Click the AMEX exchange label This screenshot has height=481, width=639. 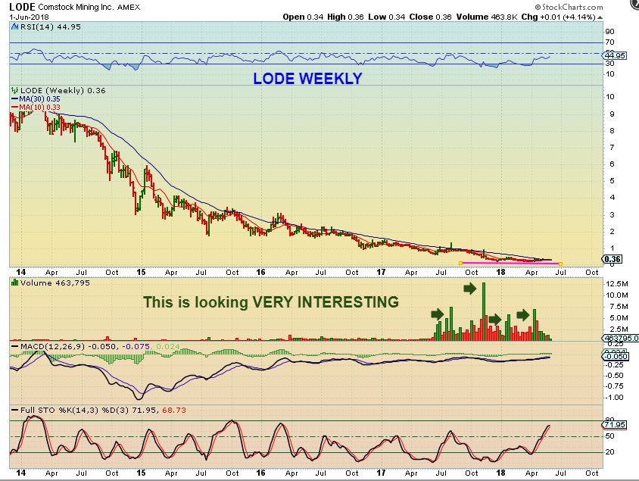click(129, 8)
